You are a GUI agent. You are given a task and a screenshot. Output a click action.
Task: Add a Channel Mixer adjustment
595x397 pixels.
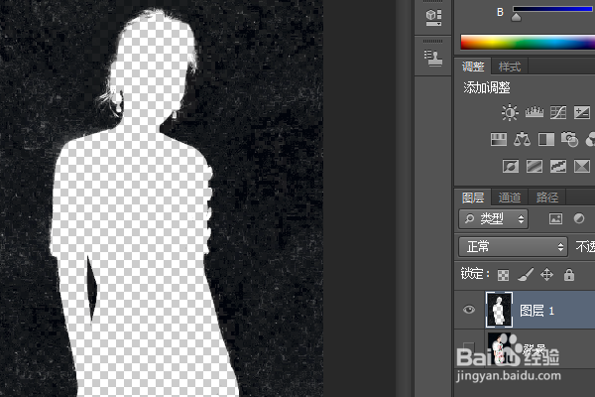tap(590, 139)
